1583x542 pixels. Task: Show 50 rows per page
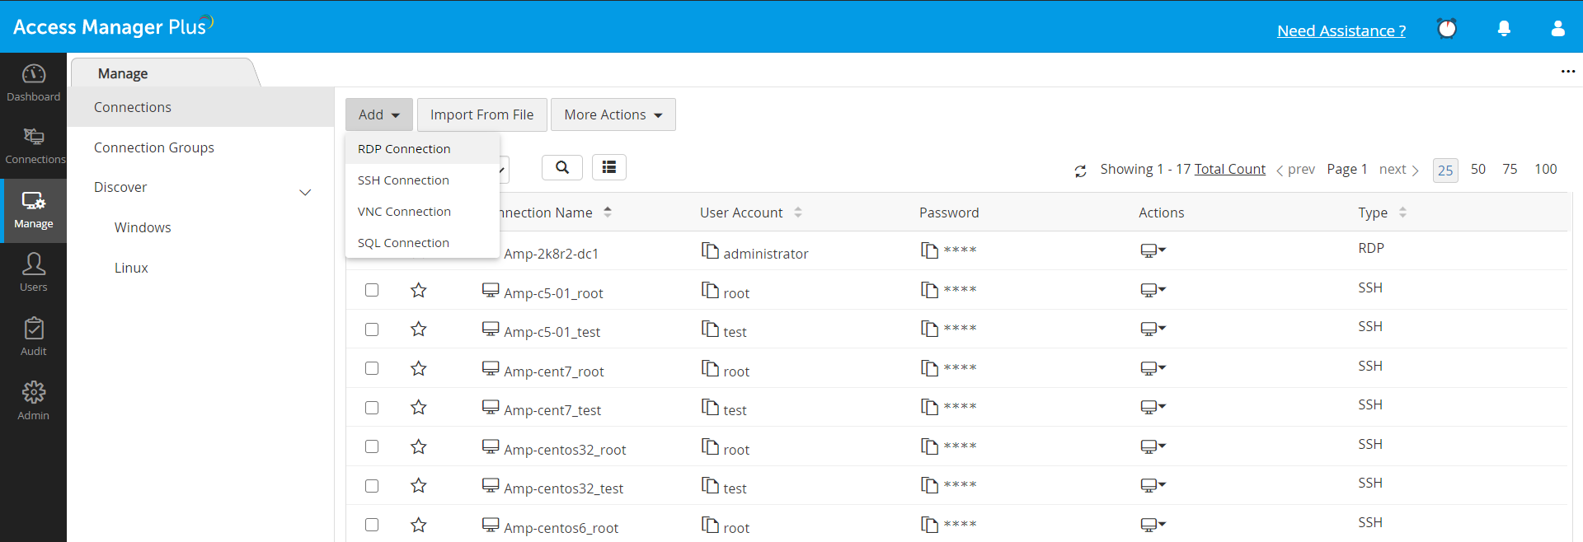(1478, 169)
